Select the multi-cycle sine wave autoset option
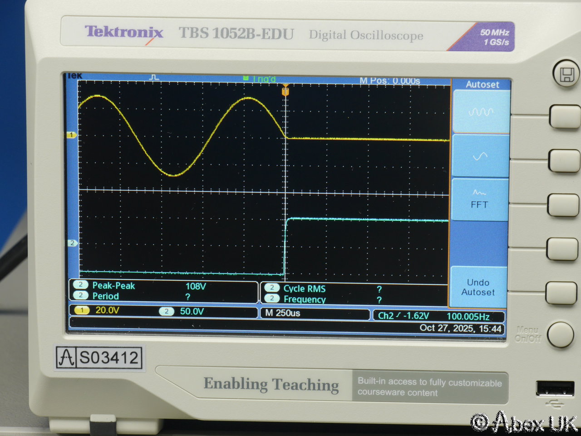Screen dimensions: 581x436 481,111
